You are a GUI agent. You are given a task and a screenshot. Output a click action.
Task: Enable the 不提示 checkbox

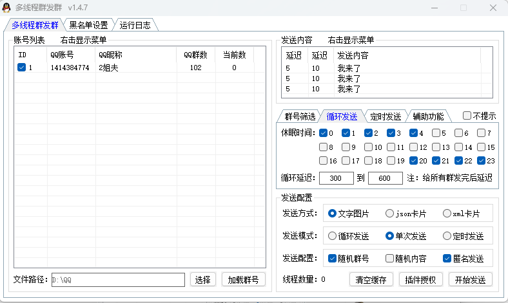coord(467,116)
